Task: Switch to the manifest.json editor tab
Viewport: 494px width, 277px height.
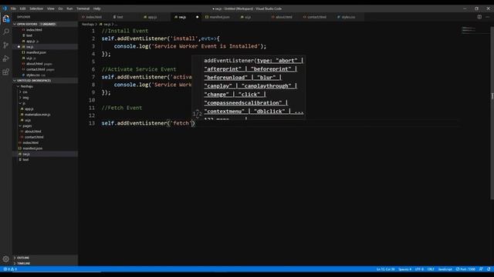Action: (219, 17)
